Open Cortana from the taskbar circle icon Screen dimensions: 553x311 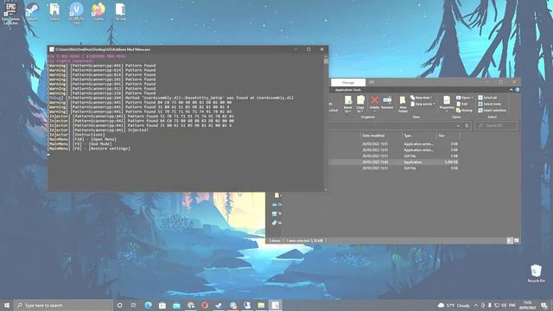119,305
